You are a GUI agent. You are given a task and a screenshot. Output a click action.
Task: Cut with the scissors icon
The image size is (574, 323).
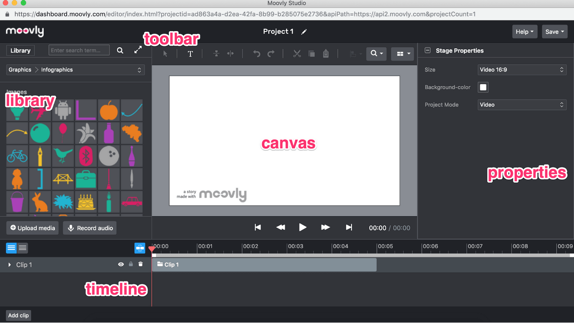coord(297,54)
